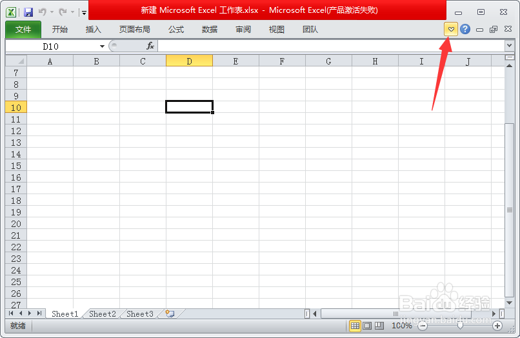The width and height of the screenshot is (520, 338).
Task: Go to the last sheet tab arrow
Action: 39,313
